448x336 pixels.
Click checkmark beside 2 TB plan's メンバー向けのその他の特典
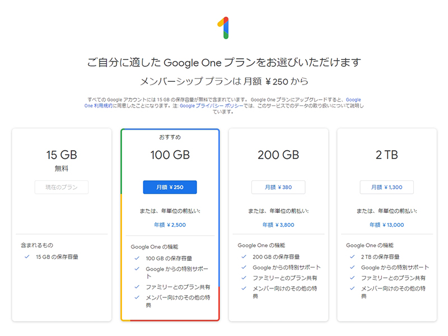pyautogui.click(x=352, y=288)
